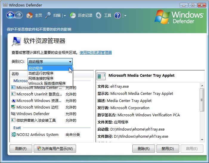The image size is (209, 163).
Task: Select the Microsoft Userinit 登录应... entry
Action: click(39, 94)
